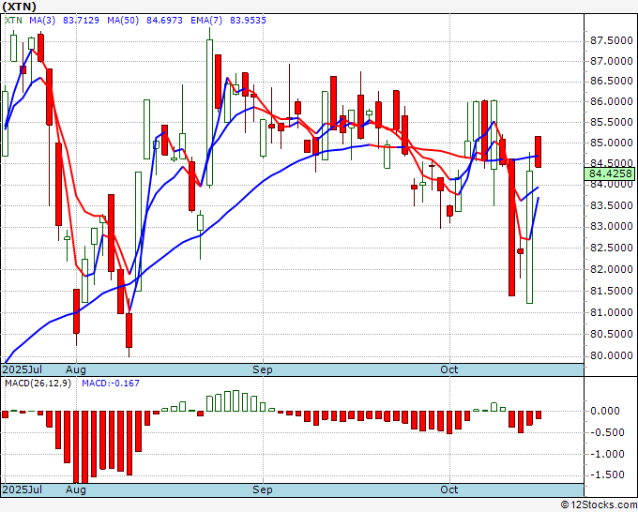Image resolution: width=638 pixels, height=512 pixels.
Task: Click the tallest green MACD histogram bar
Action: pyautogui.click(x=236, y=401)
